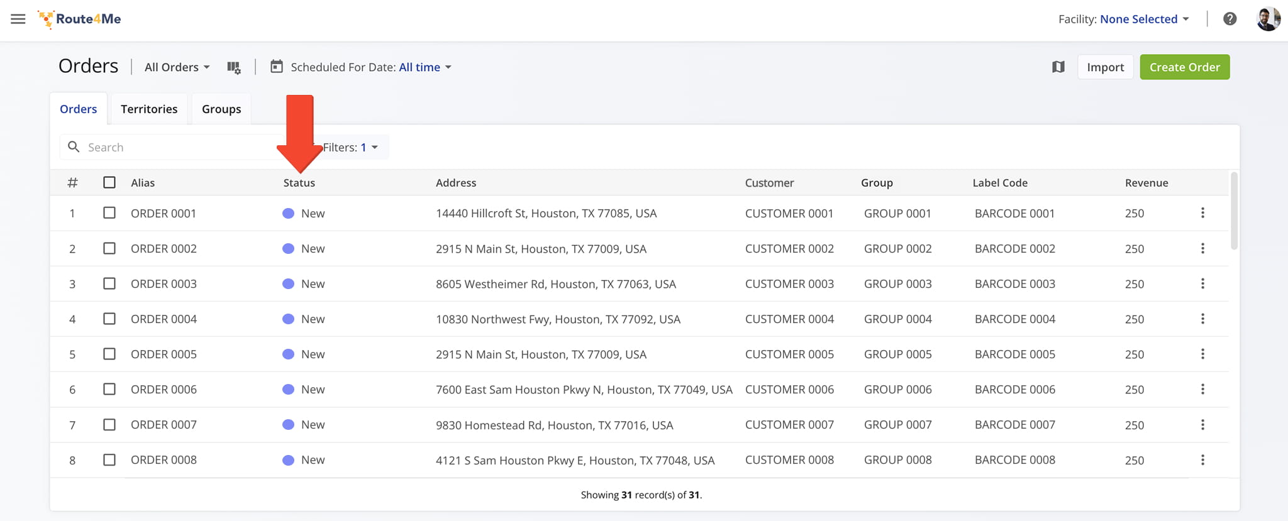Click address 9830 Homestead Rd, Houston
1288x521 pixels.
pyautogui.click(x=554, y=425)
